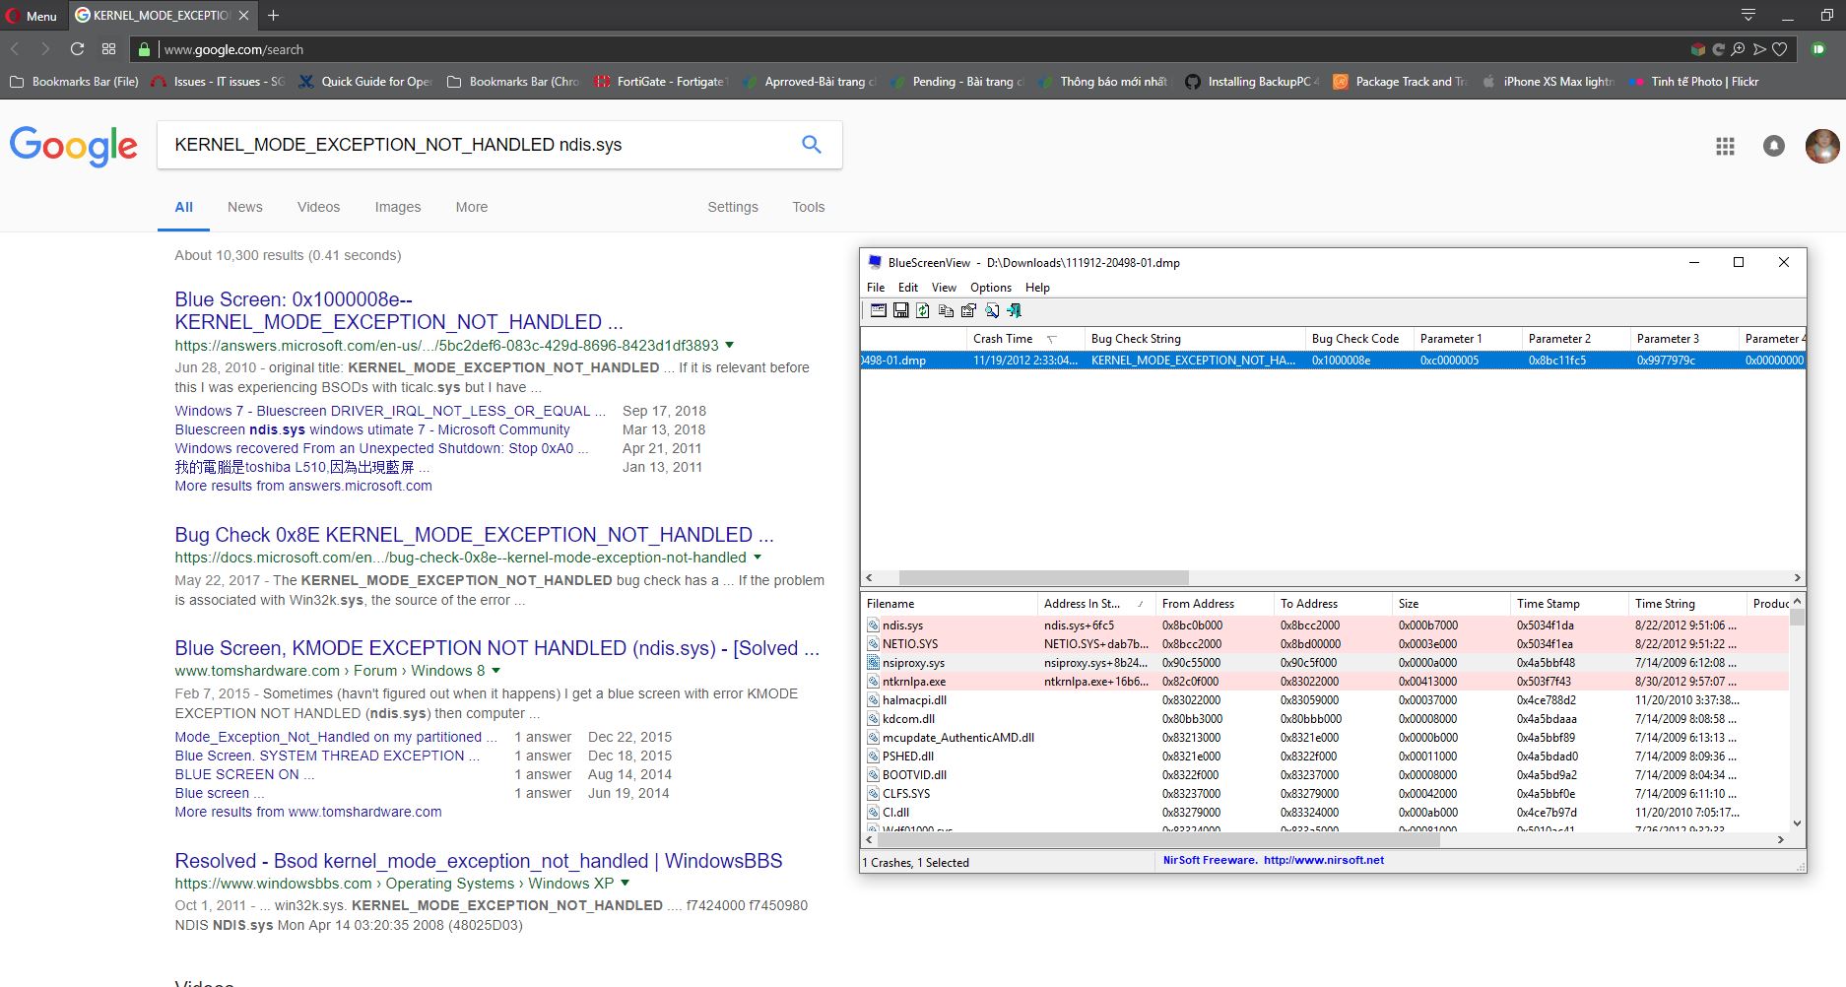
Task: Go back with the browser back arrow
Action: (x=15, y=48)
